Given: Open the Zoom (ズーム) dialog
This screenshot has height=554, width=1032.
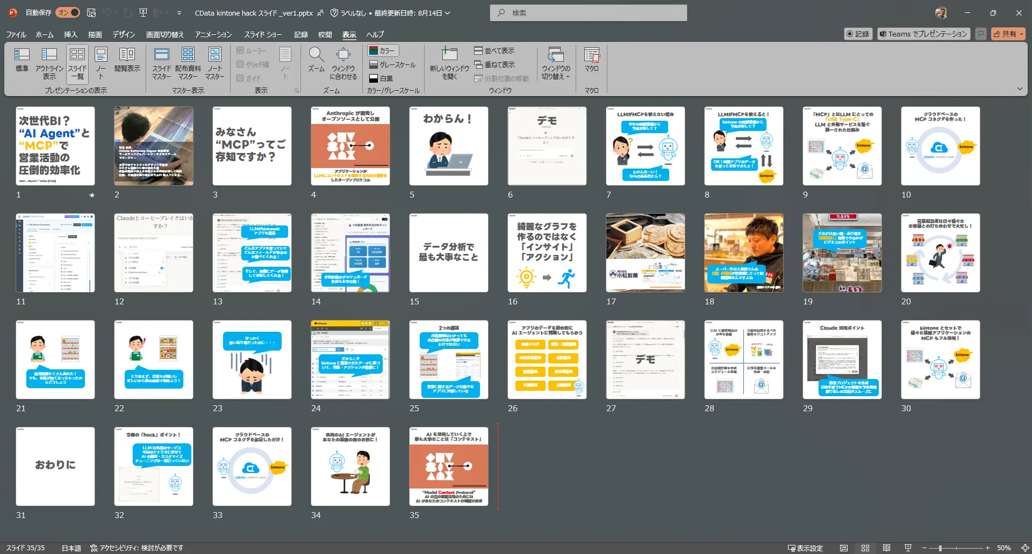Looking at the screenshot, I should pyautogui.click(x=316, y=60).
